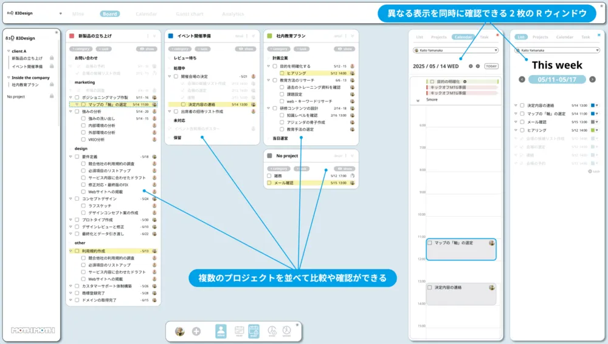Collapse the client A group in sidebar
The image size is (608, 344).
click(x=9, y=52)
